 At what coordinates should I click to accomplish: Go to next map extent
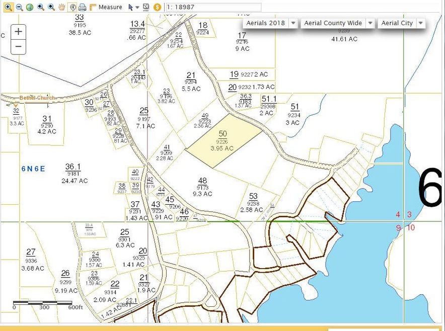coord(51,7)
